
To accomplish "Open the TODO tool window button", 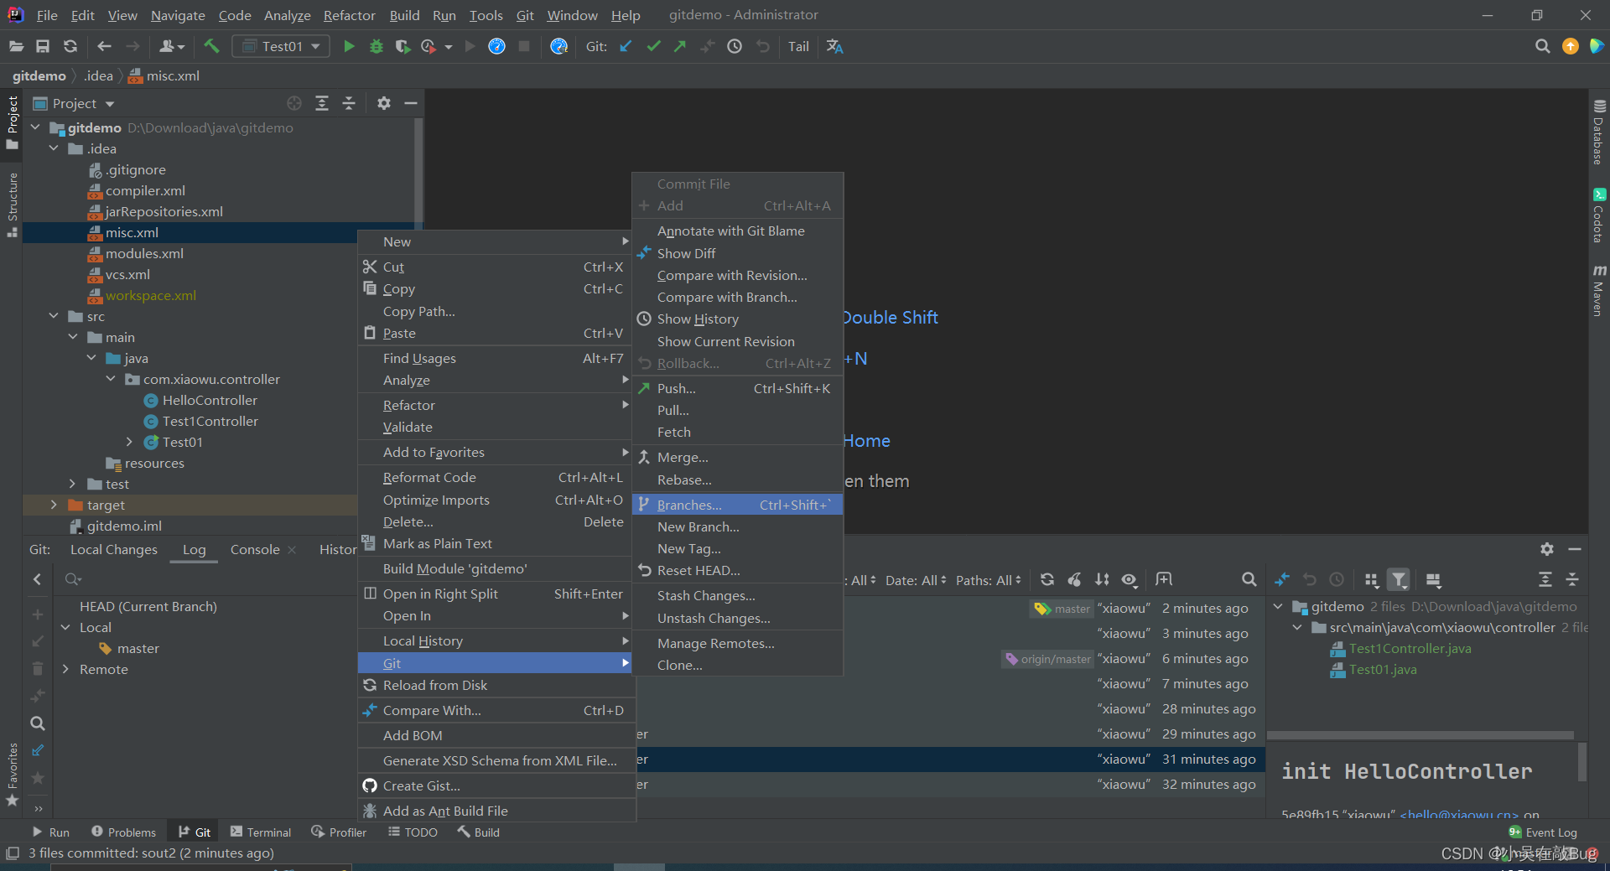I will click(413, 832).
